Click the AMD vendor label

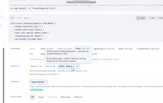click(x=31, y=54)
